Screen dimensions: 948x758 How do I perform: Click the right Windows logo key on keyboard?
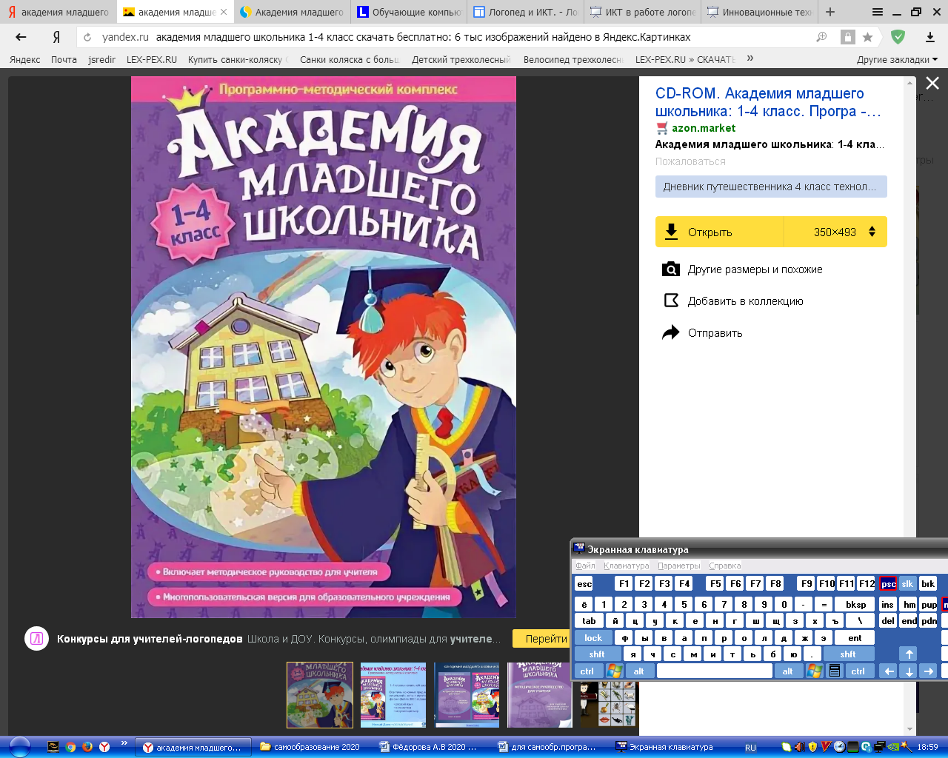814,671
